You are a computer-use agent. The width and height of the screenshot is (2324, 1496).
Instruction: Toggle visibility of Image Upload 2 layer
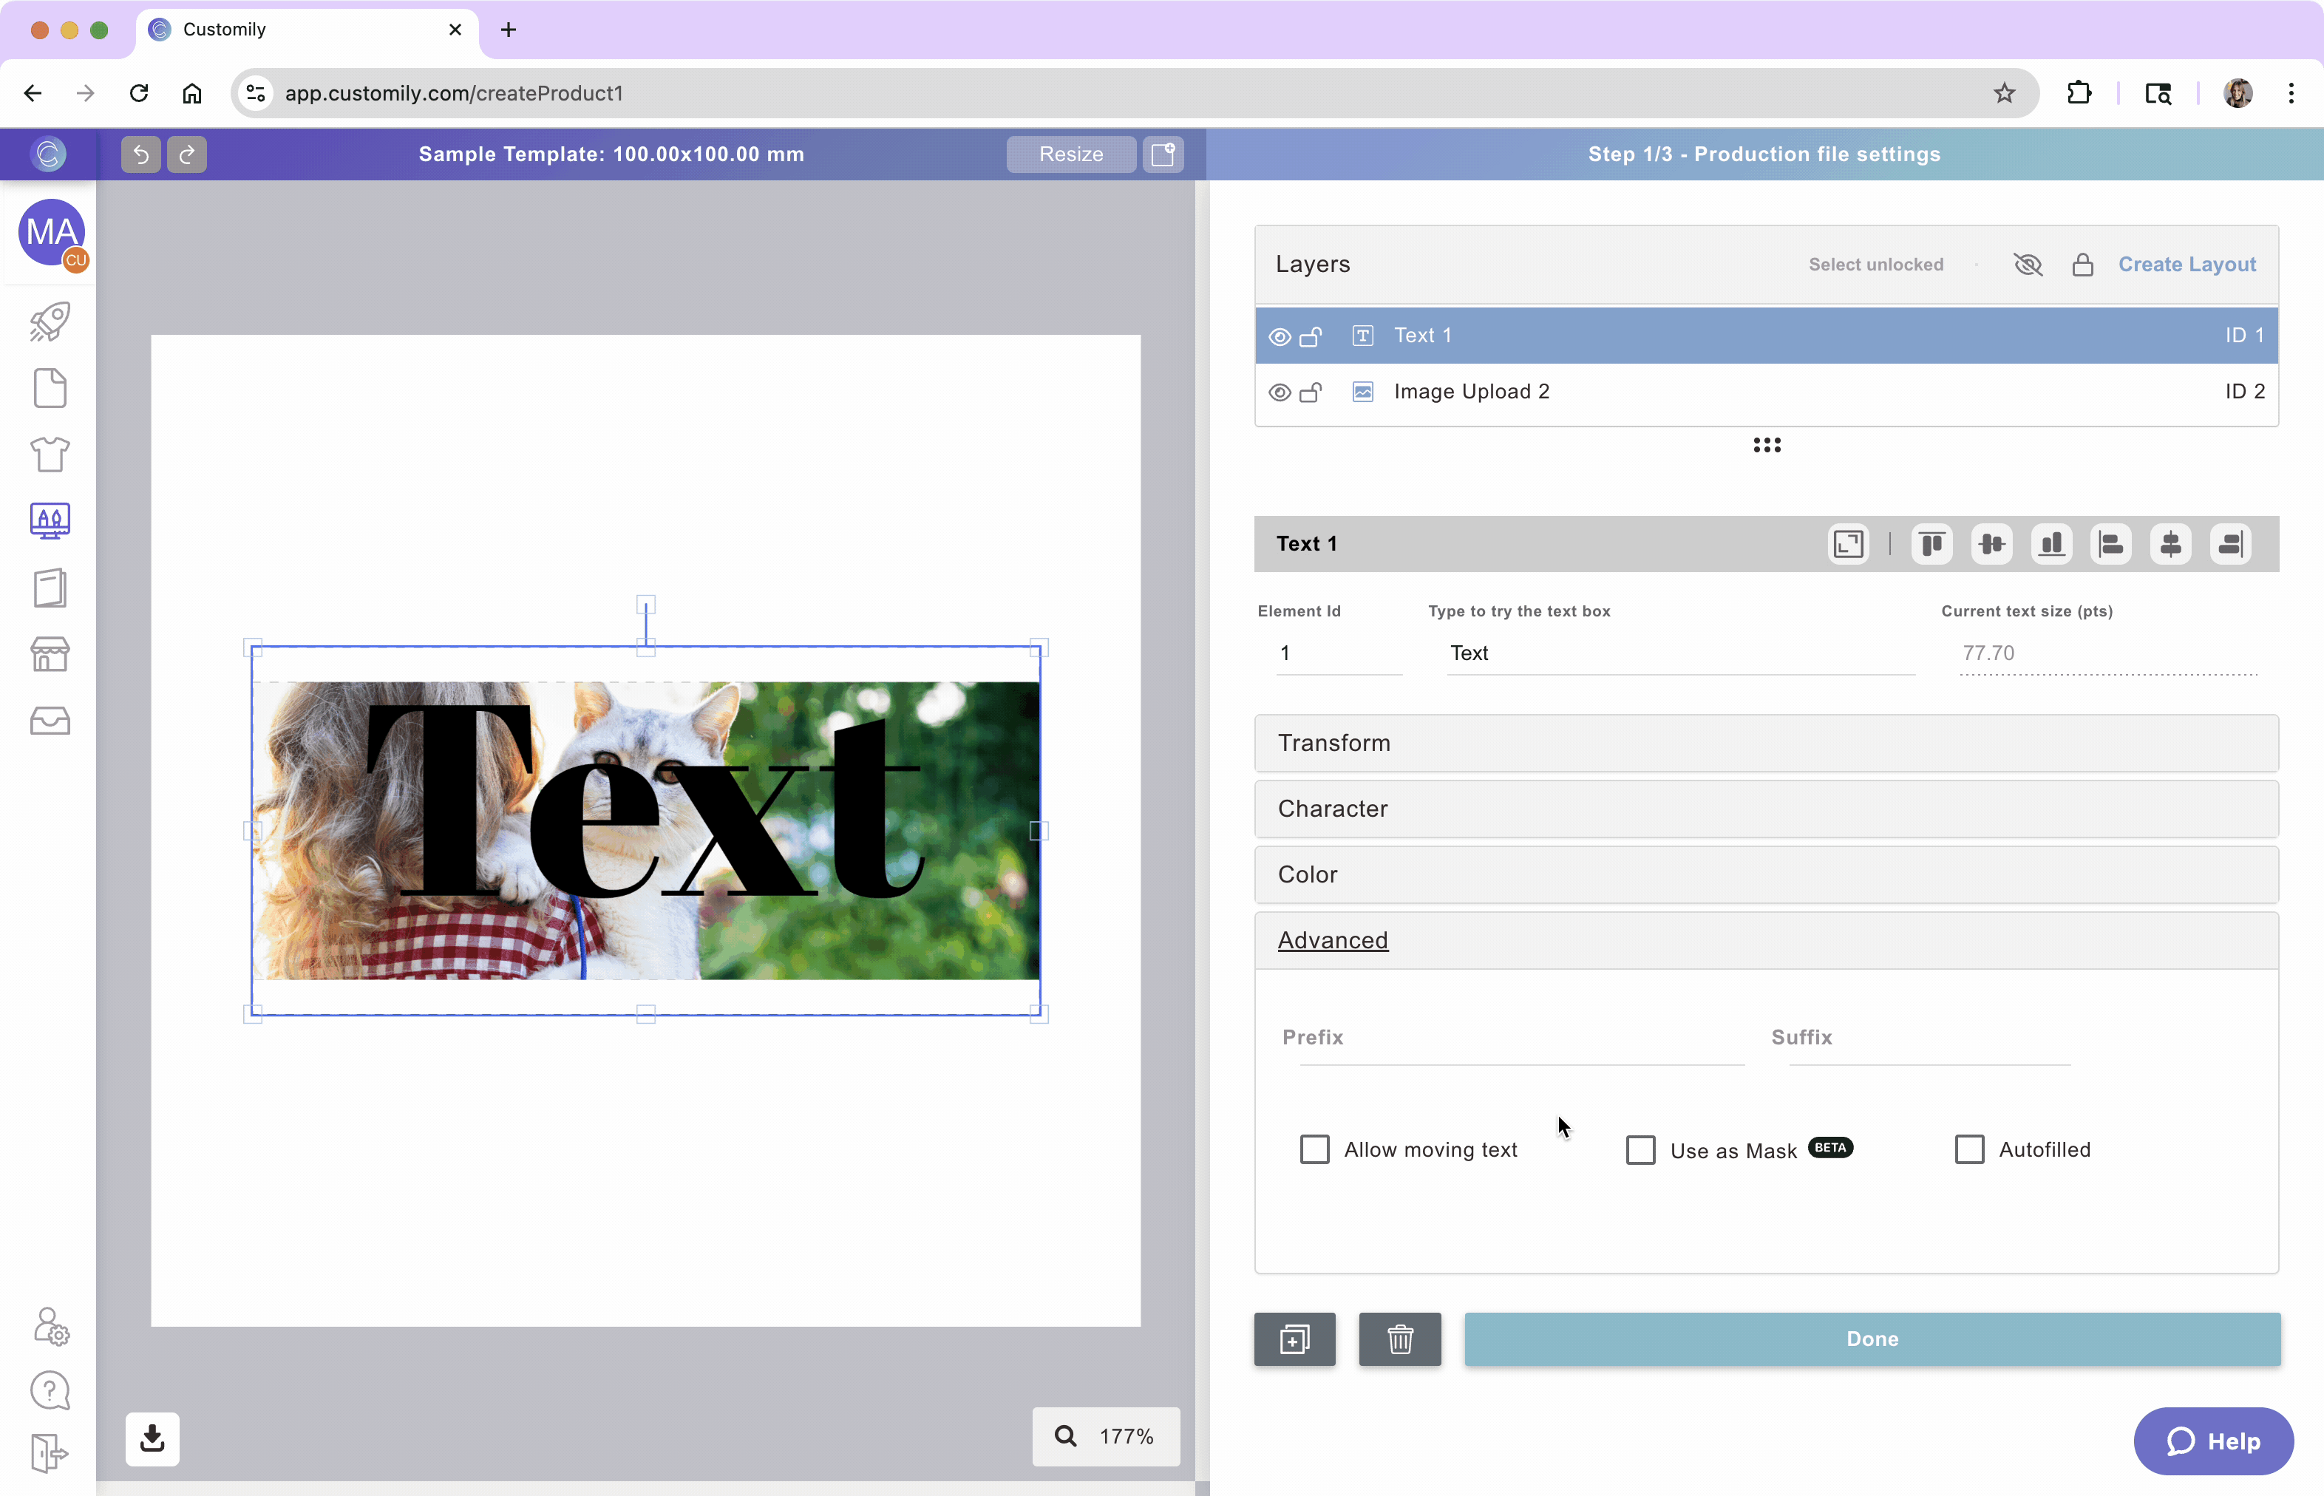(1280, 392)
